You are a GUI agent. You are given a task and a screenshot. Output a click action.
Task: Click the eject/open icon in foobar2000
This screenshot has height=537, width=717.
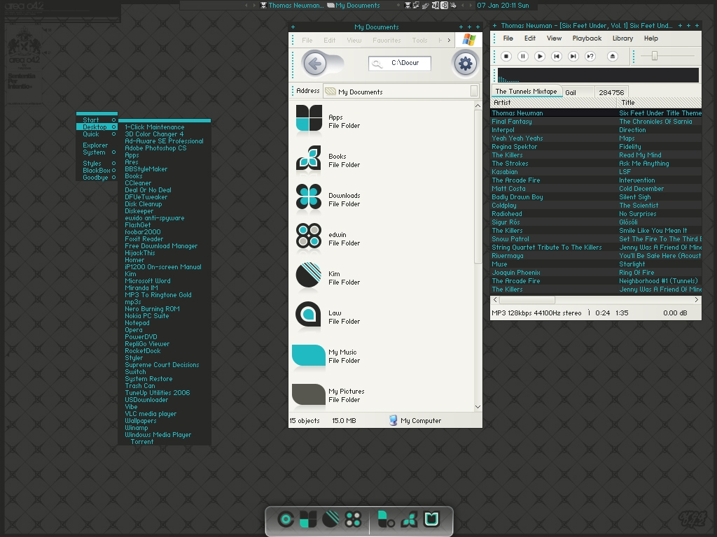pyautogui.click(x=612, y=56)
